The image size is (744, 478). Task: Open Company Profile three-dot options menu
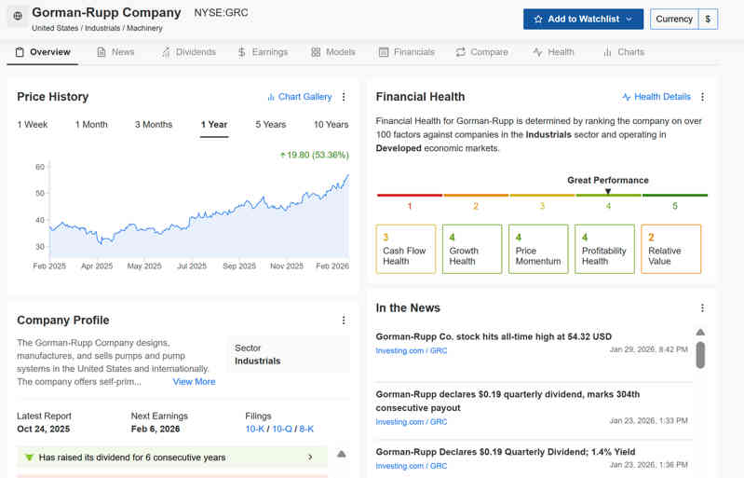coord(344,321)
